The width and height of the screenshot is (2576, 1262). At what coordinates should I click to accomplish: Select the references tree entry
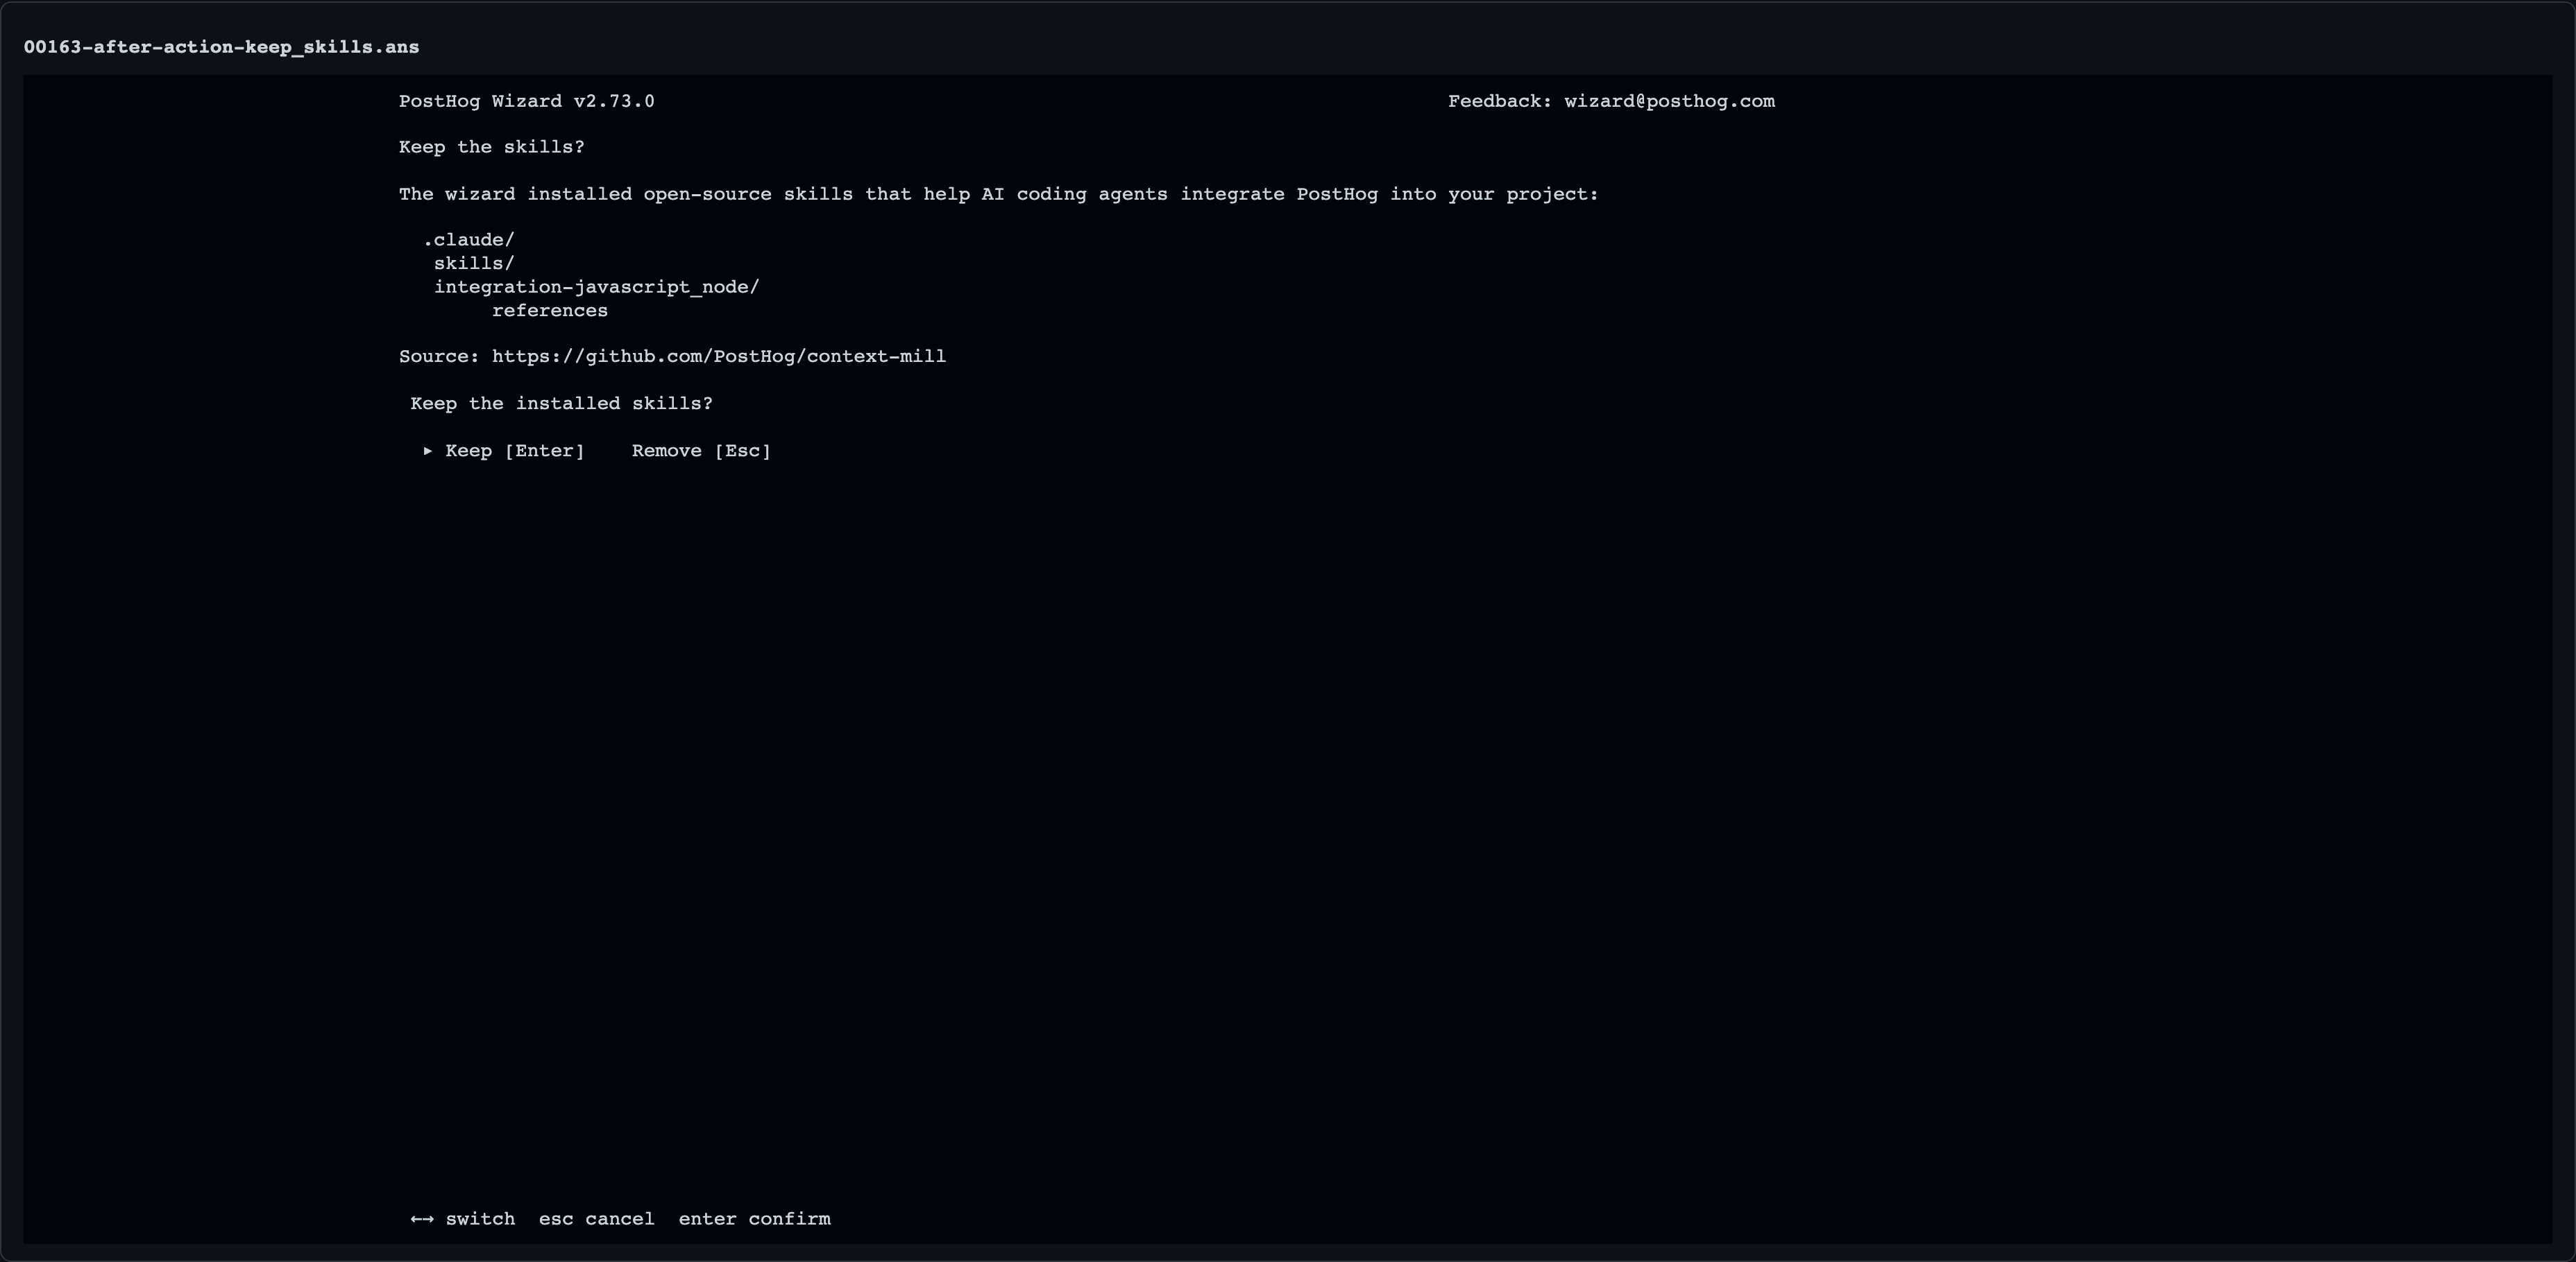pos(550,311)
